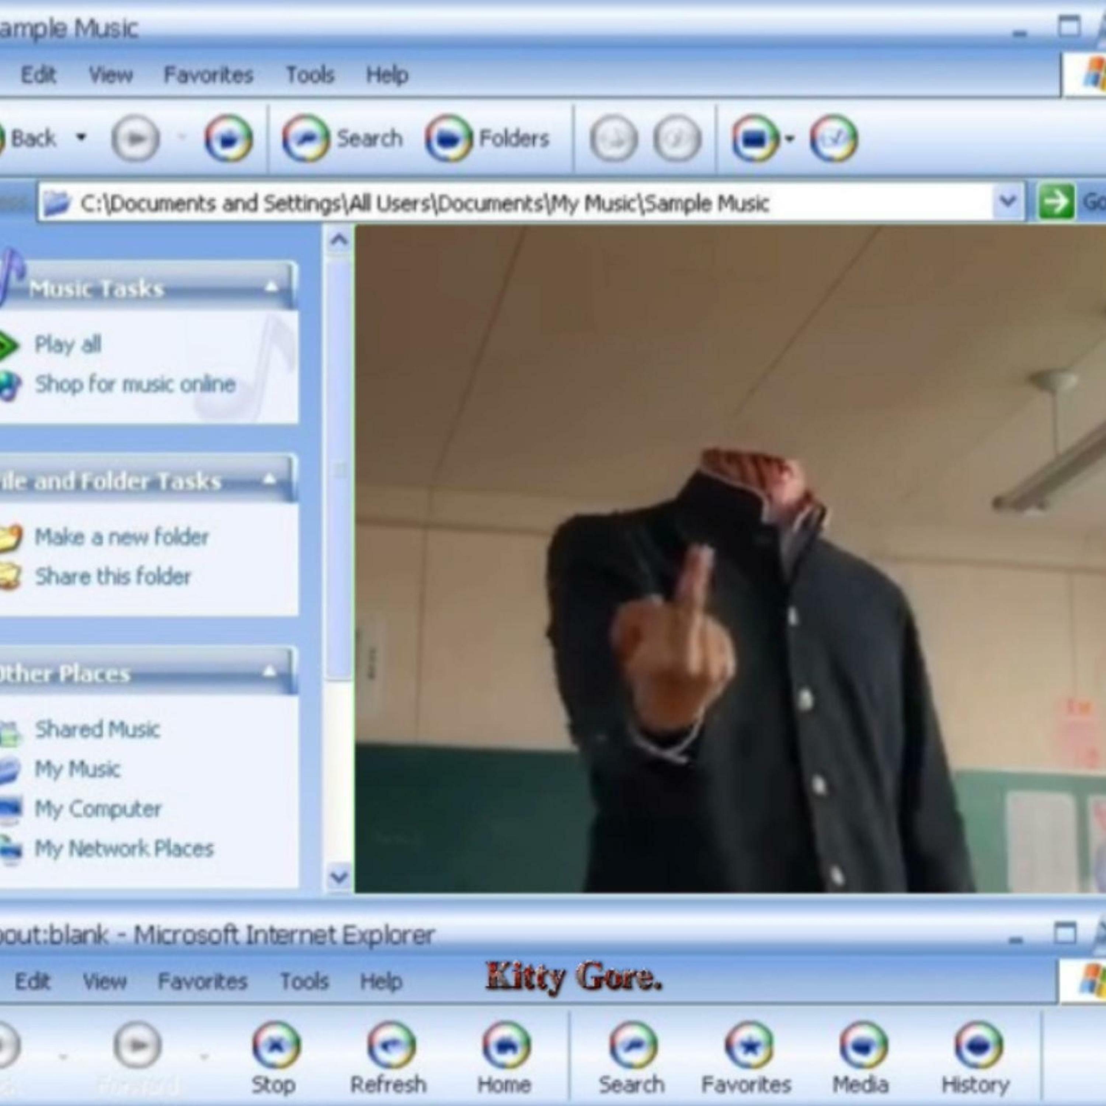The image size is (1106, 1106).
Task: Open the Tools menu in Explorer
Action: click(x=310, y=75)
